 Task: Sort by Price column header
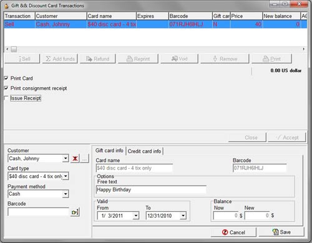pyautogui.click(x=246, y=16)
